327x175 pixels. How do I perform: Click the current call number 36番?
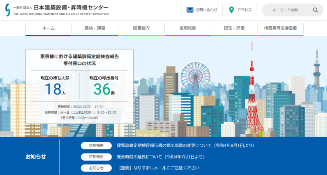point(104,89)
